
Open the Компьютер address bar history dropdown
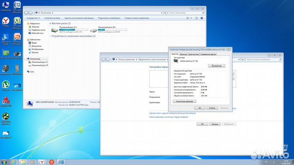tap(162, 13)
